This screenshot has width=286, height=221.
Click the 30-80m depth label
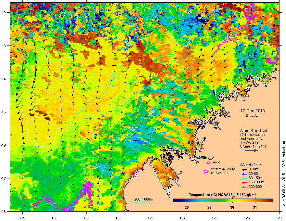254,174
